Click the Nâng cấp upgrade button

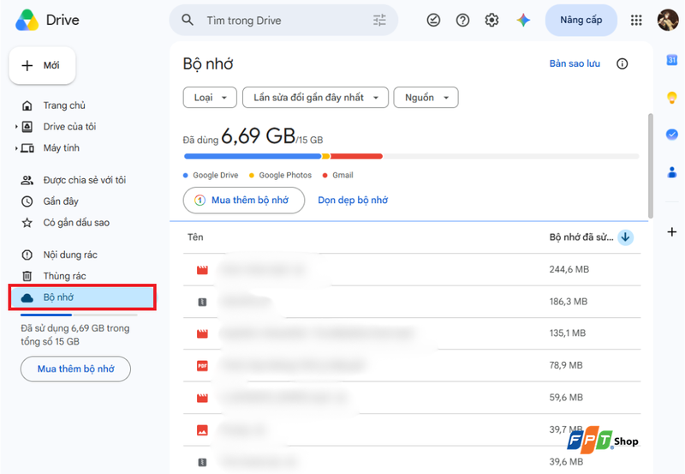[581, 20]
